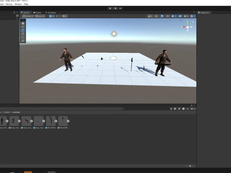This screenshot has width=231, height=173.
Task: Click the 'meshes' breadcrumb folder
Action: [16, 112]
